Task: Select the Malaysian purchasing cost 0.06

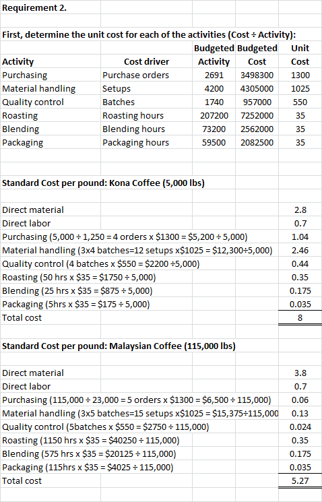Action: coord(300,400)
